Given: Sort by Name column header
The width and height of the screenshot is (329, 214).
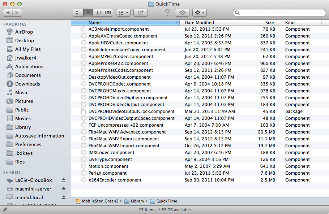Looking at the screenshot, I should 125,23.
